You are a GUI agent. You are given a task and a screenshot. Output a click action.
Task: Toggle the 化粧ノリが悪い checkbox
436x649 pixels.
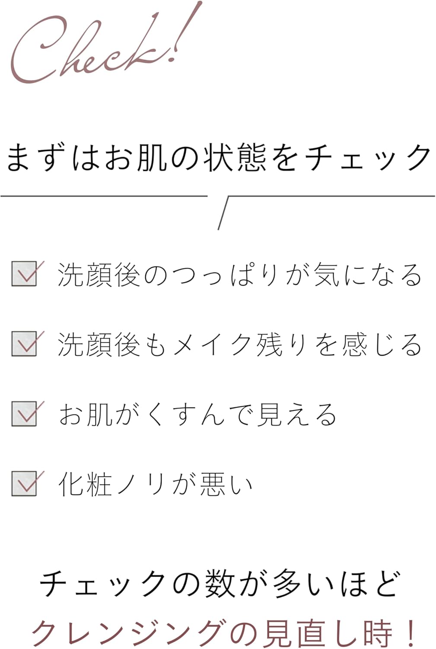(24, 484)
